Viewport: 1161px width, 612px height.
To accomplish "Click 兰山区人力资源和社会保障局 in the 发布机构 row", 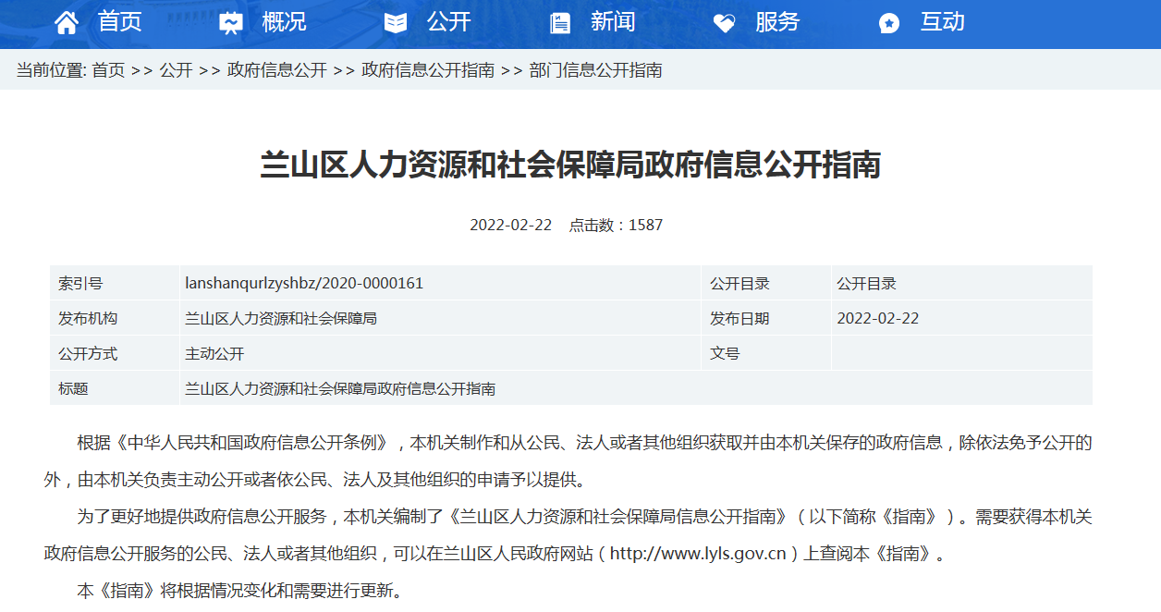I will (x=281, y=318).
